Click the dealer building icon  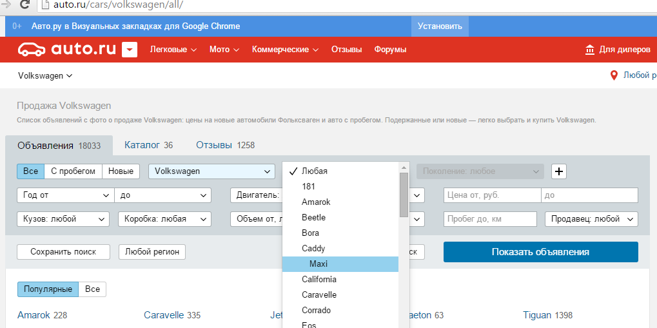589,50
